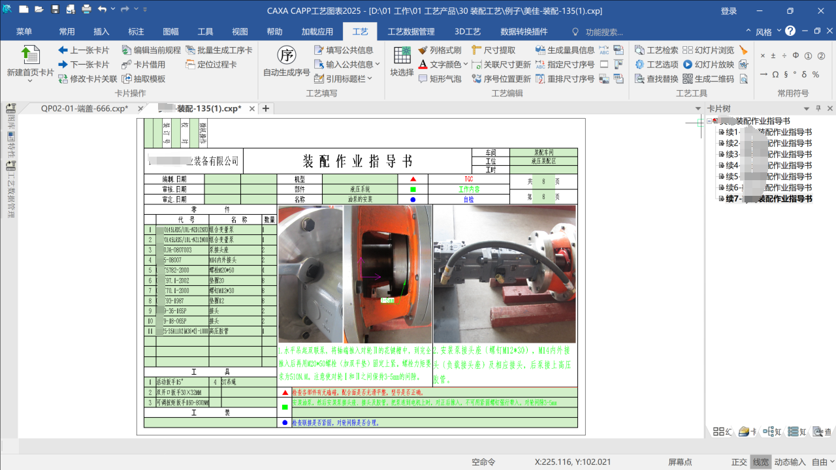This screenshot has height=470, width=836.
Task: Open the 文字颜色 dropdown arrow
Action: 466,64
